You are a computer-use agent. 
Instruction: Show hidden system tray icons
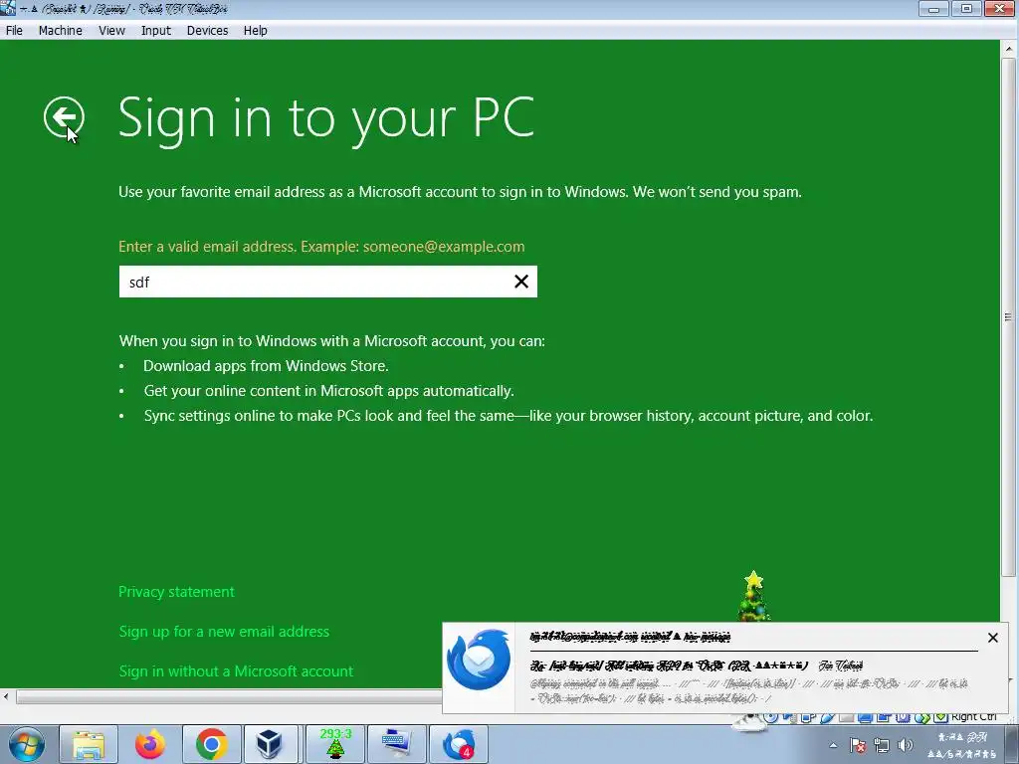(833, 745)
